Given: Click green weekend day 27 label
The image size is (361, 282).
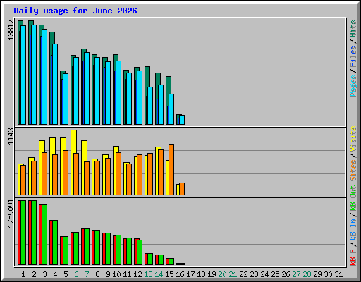Looking at the screenshot, I should pyautogui.click(x=296, y=274).
